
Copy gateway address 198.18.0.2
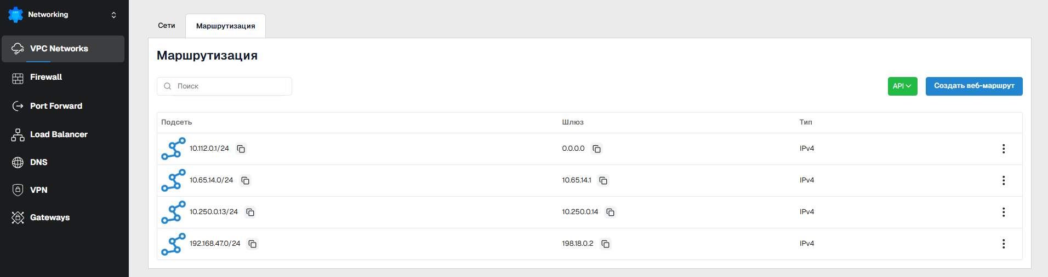coord(606,244)
